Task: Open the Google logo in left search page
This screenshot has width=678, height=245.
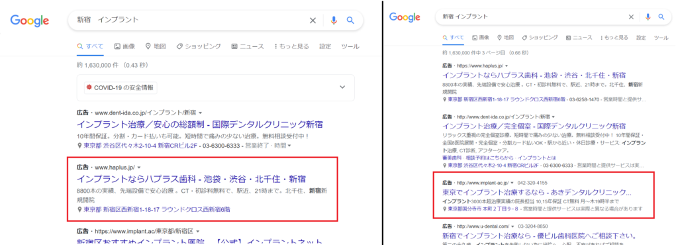Action: pos(30,21)
